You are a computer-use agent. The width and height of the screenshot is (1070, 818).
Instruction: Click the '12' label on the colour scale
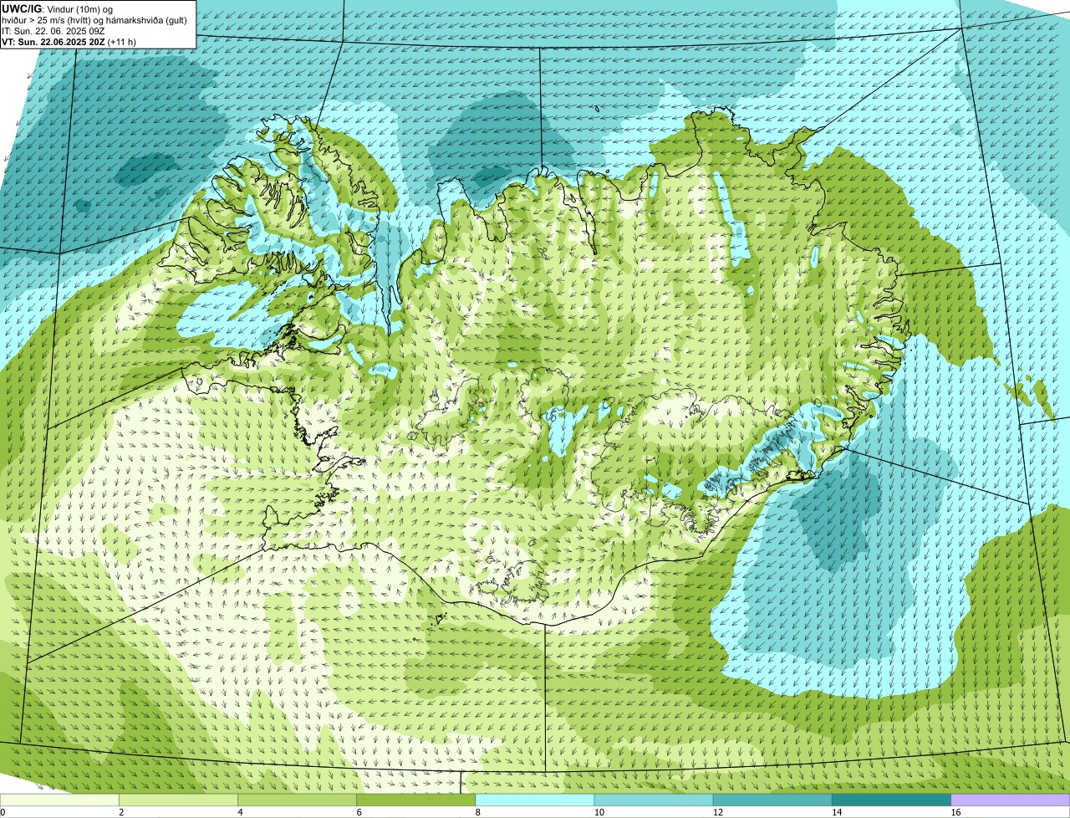pos(718,812)
